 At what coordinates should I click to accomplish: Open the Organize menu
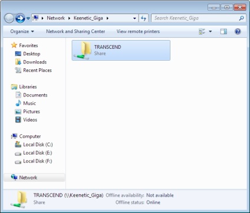pos(22,31)
